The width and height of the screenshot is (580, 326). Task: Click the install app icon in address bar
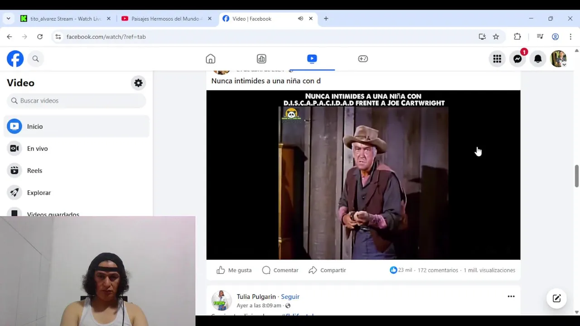(482, 37)
